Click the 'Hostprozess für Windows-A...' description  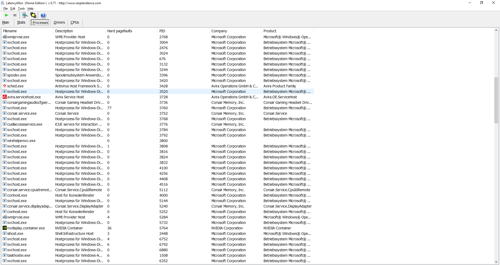point(79,255)
